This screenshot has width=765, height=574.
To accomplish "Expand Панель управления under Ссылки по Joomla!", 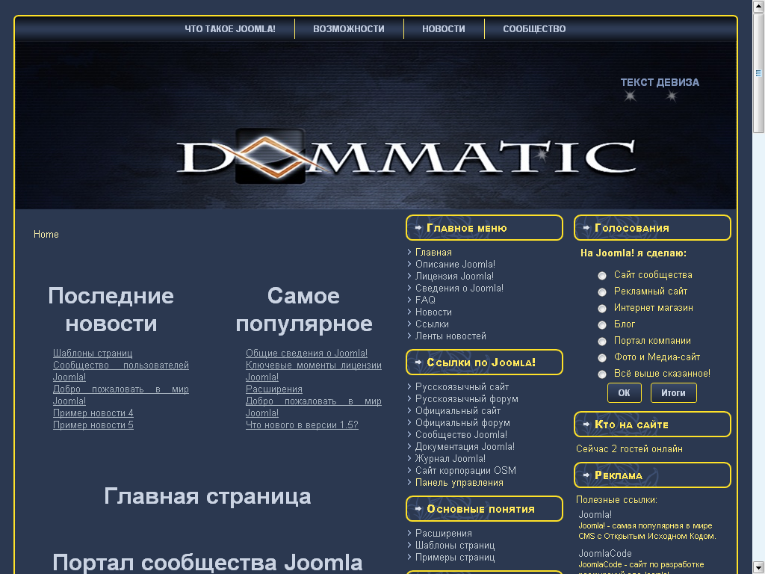I will coord(459,483).
